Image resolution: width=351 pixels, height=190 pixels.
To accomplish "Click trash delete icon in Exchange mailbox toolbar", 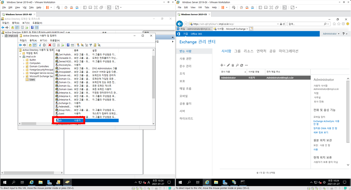I will click(x=233, y=65).
